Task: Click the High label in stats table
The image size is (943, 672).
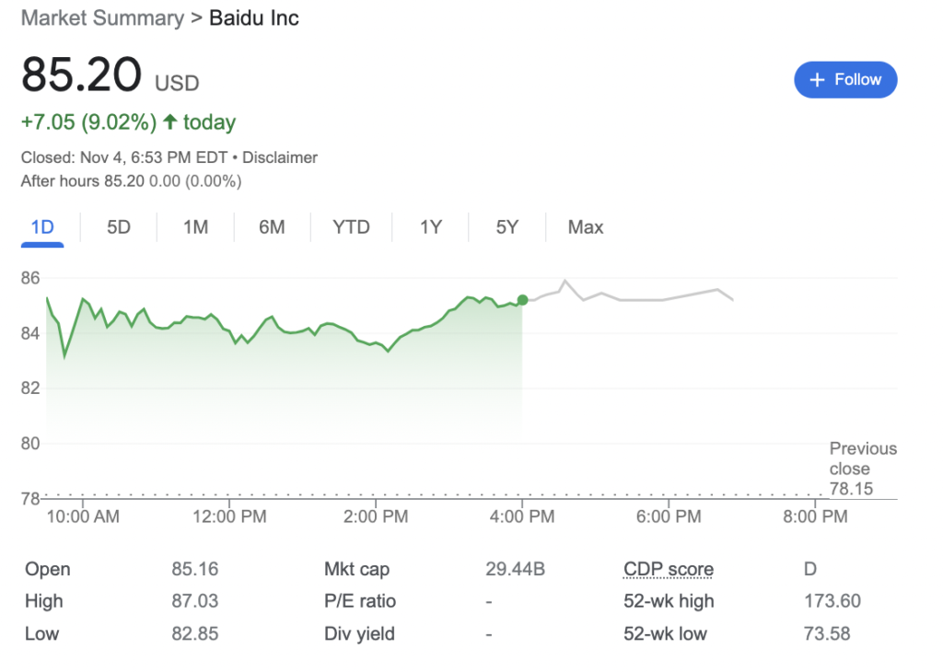Action: [x=44, y=601]
